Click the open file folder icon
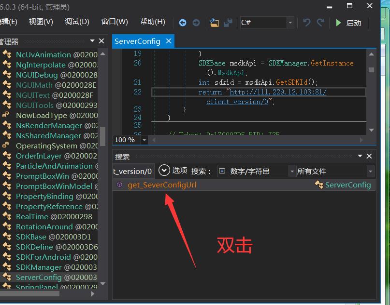390x305 pixels. pyautogui.click(x=215, y=23)
